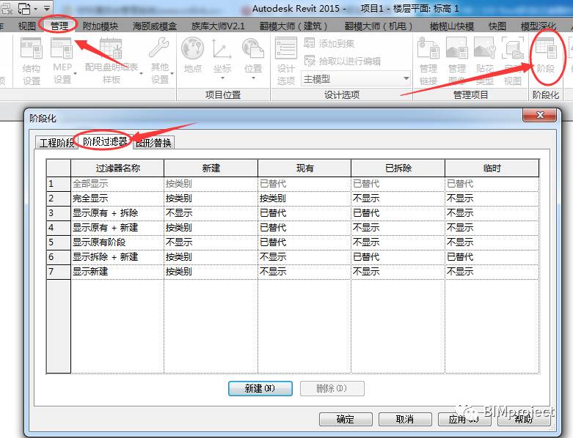
Task: Click 添加到集 icon
Action: click(309, 43)
